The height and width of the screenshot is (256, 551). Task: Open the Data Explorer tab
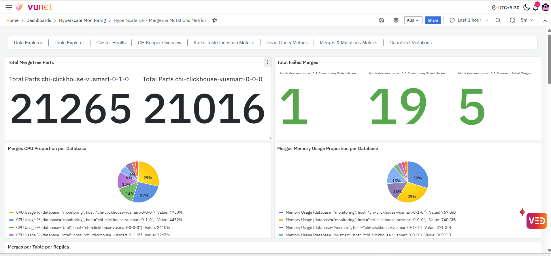point(28,43)
